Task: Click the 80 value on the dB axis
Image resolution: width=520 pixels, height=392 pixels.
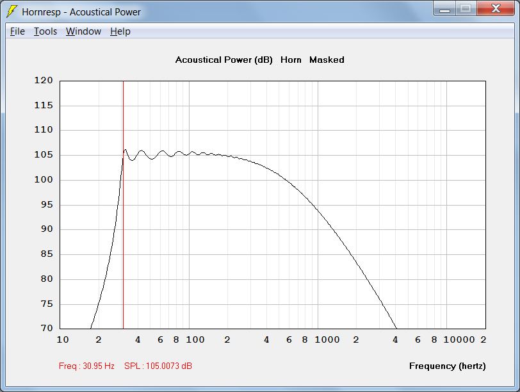Action: point(47,279)
